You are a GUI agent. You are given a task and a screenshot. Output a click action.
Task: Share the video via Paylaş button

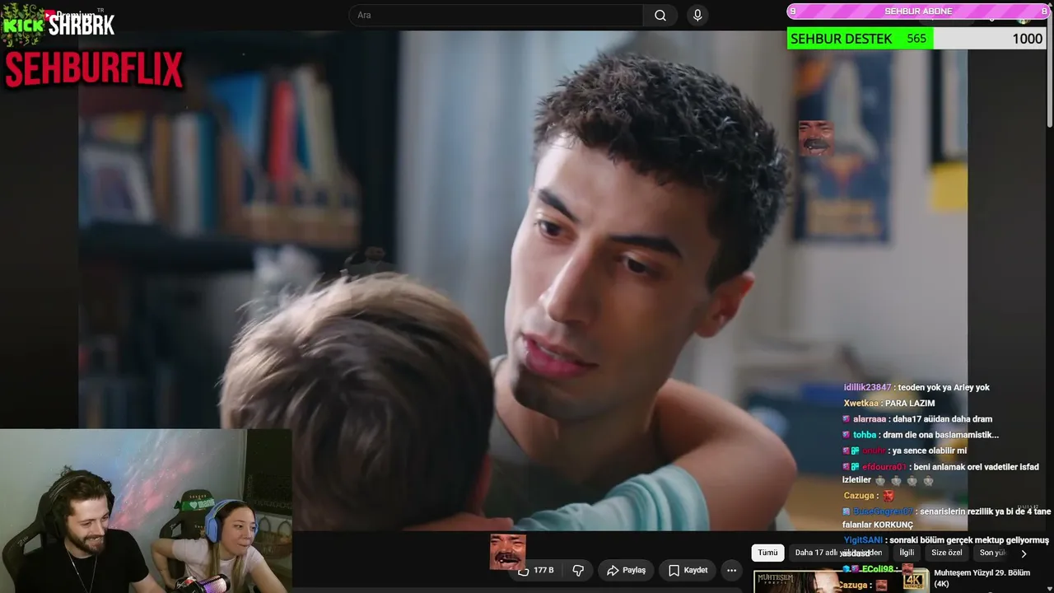(x=627, y=570)
